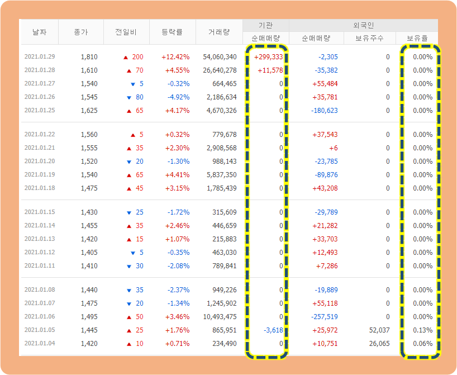Click institutional net buy +11,578

point(270,70)
